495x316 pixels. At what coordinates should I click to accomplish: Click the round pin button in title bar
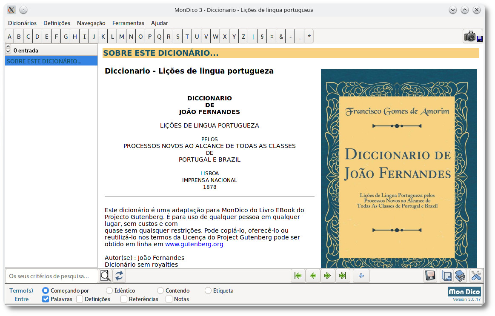(x=23, y=10)
